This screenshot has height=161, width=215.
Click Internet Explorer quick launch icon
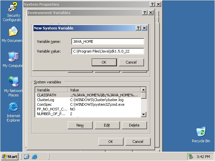(x=34, y=157)
